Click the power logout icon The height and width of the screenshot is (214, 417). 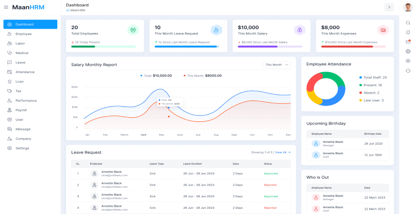(408, 71)
